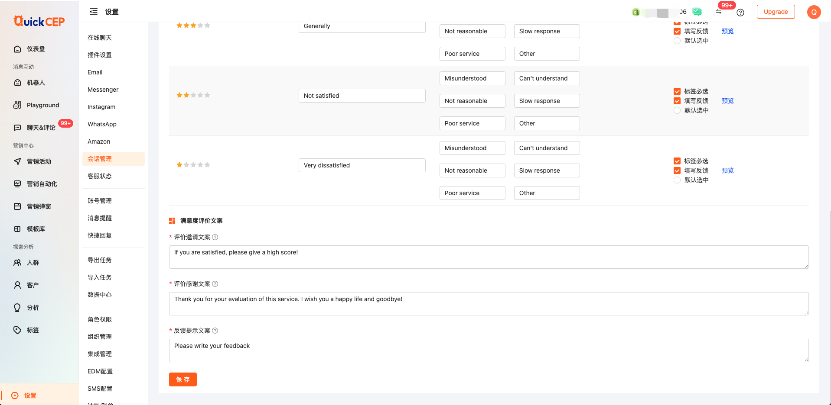Open 会话管理 settings menu item

[100, 159]
